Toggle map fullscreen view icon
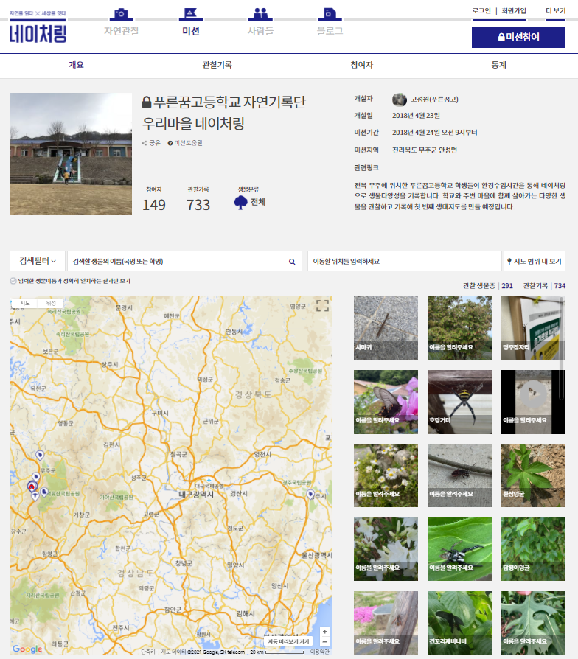 tap(322, 306)
